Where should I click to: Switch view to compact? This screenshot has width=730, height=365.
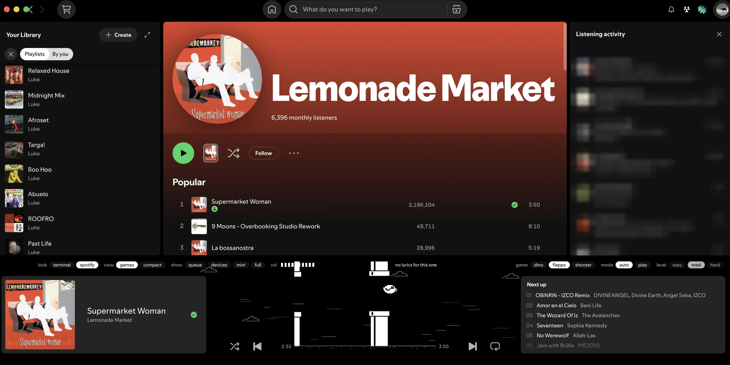coord(152,265)
